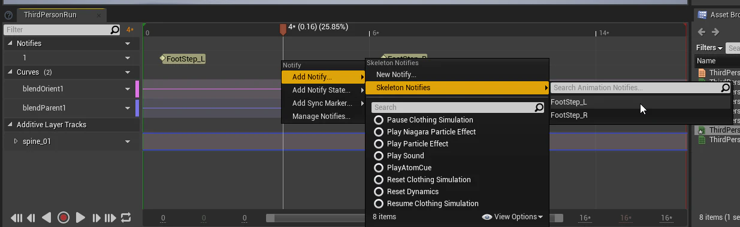Viewport: 740px width, 227px height.
Task: Click the orange current frame number 4*
Action: 130,29
